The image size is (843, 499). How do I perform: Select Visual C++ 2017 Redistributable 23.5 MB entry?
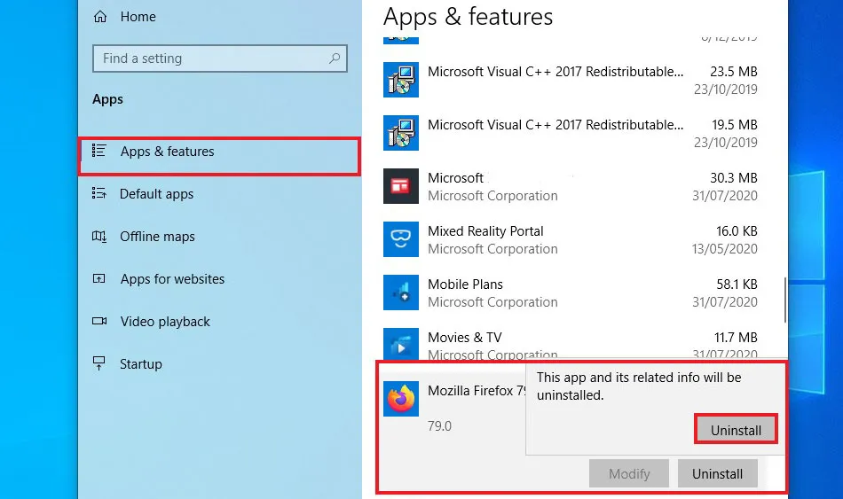(571, 80)
